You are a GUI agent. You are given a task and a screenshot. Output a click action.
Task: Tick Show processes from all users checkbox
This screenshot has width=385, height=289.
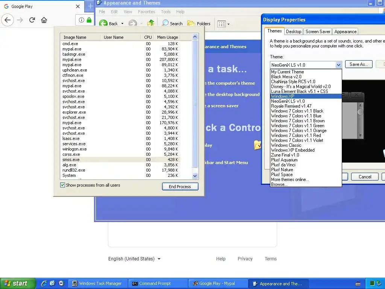tap(63, 185)
